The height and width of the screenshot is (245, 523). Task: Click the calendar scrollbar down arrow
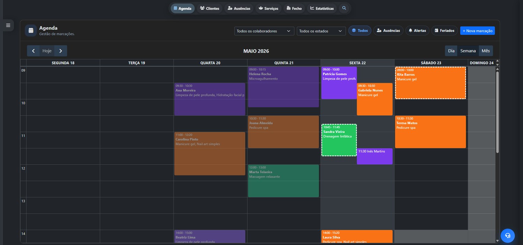498,240
